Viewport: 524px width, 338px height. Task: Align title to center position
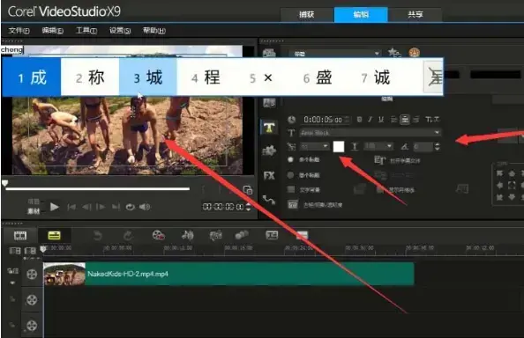512,186
